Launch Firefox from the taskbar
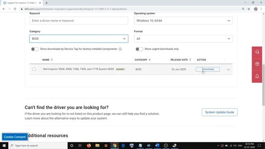The height and width of the screenshot is (149, 265). (89, 145)
